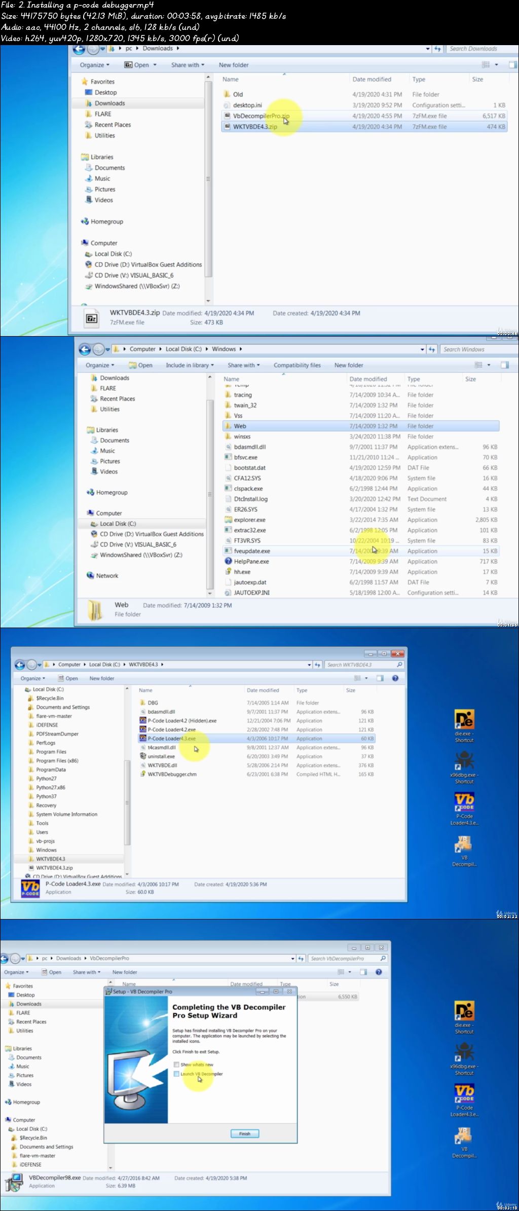Image resolution: width=519 pixels, height=1211 pixels.
Task: Open VB Decompiler shortcut beside WKTVBDE4.3 window
Action: pyautogui.click(x=464, y=851)
